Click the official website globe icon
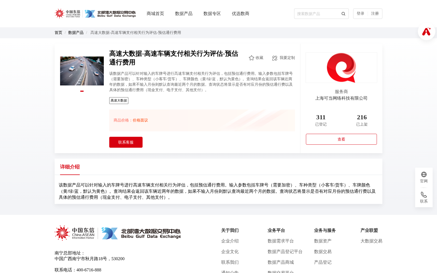Image resolution: width=437 pixels, height=273 pixels. 424,174
